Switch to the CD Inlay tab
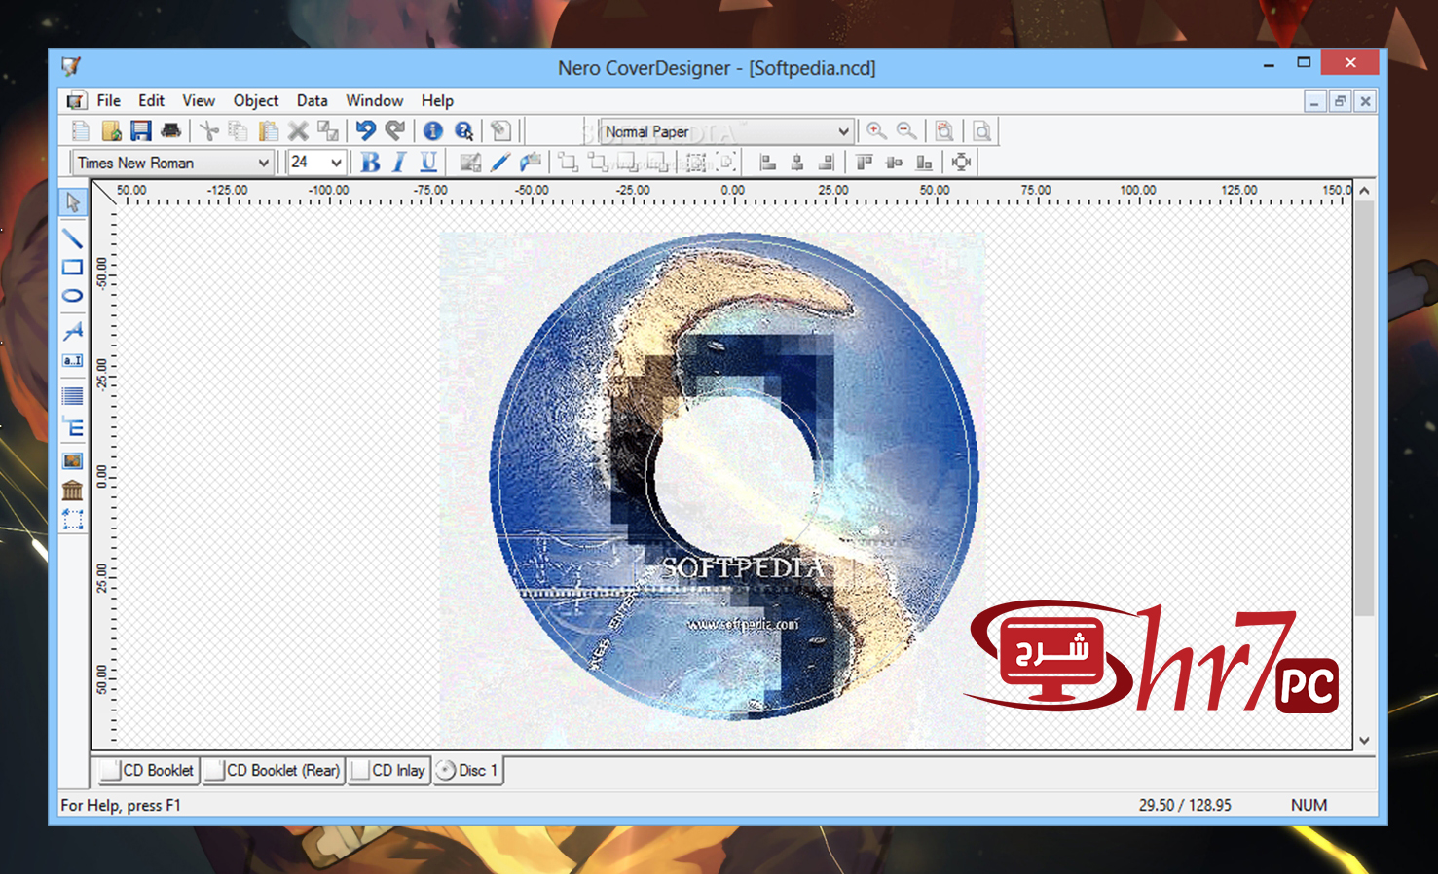 [x=389, y=771]
